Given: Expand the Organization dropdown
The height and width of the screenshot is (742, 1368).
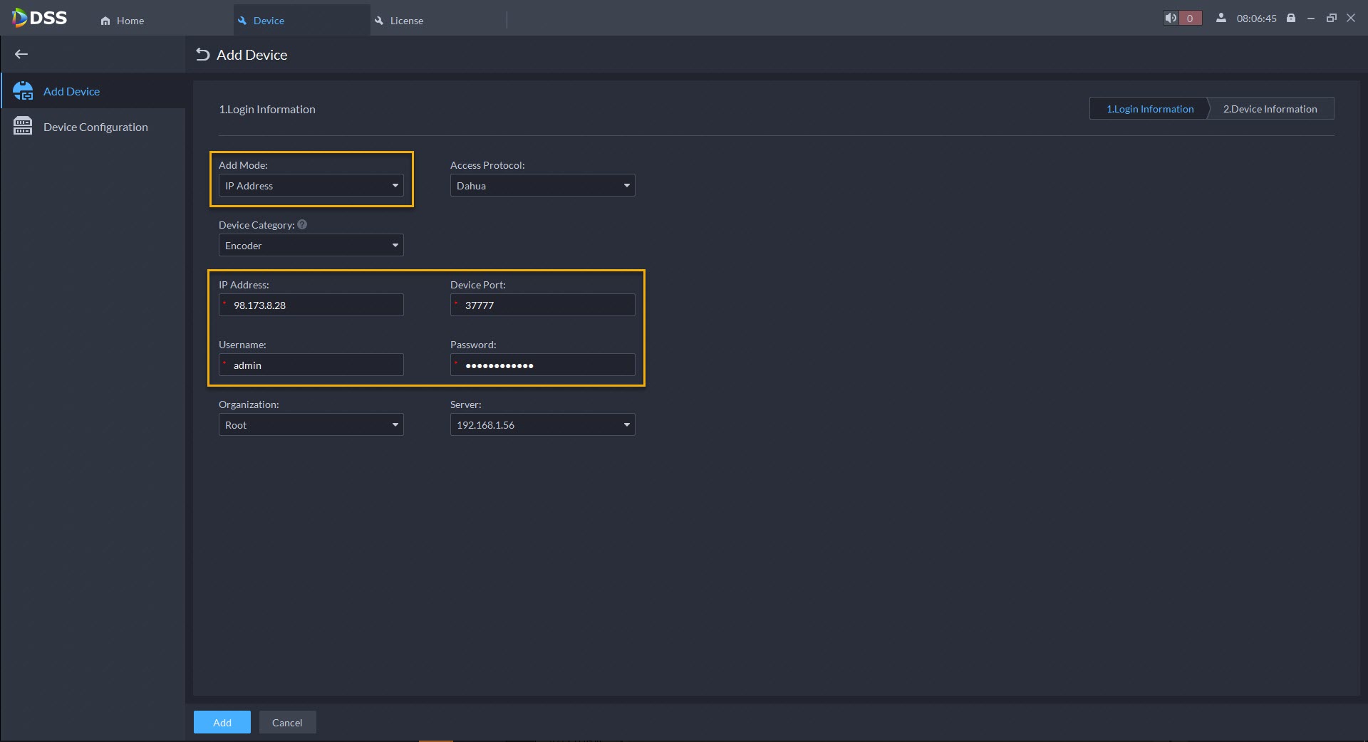Looking at the screenshot, I should [311, 425].
